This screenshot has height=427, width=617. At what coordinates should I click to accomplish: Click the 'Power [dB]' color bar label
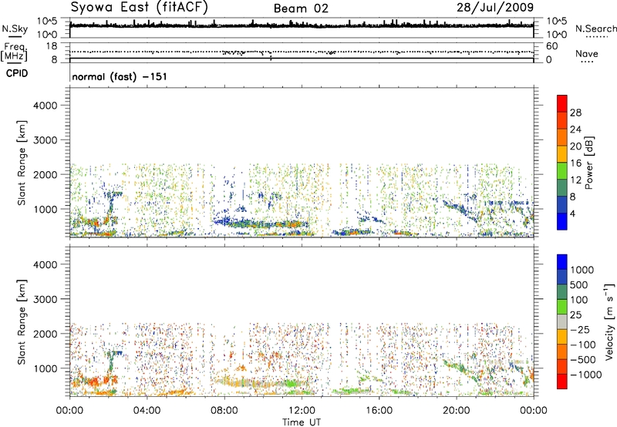(588, 163)
